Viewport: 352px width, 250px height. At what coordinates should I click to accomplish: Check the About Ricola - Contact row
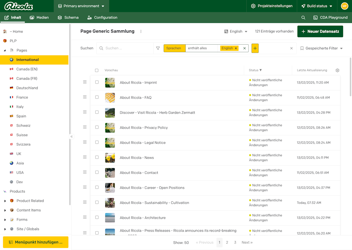97,172
